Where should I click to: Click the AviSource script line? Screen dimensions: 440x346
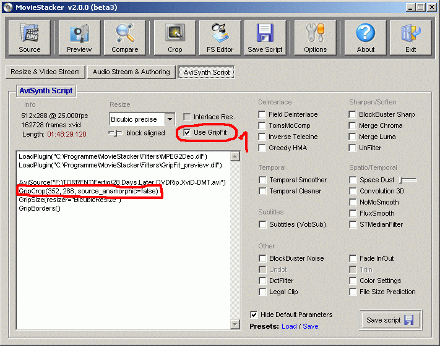[x=122, y=182]
